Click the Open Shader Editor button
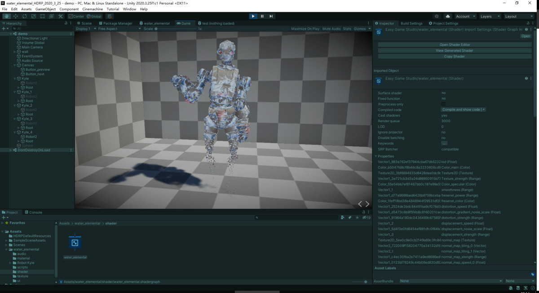Image resolution: width=539 pixels, height=293 pixels. 455,44
